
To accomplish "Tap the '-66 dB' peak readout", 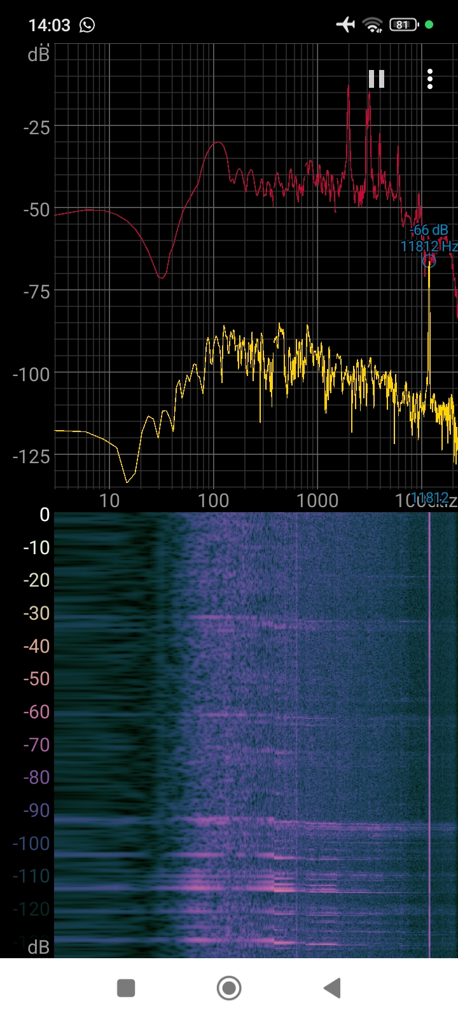I will point(429,230).
